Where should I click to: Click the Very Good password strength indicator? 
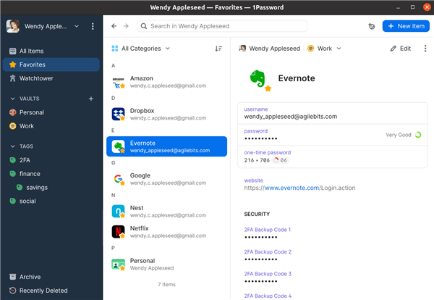(x=404, y=134)
